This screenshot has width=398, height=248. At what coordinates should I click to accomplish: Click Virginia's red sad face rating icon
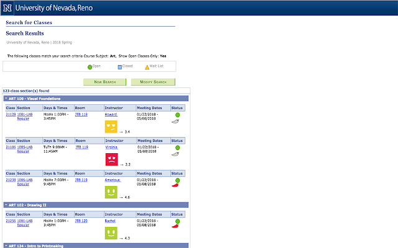pos(112,159)
